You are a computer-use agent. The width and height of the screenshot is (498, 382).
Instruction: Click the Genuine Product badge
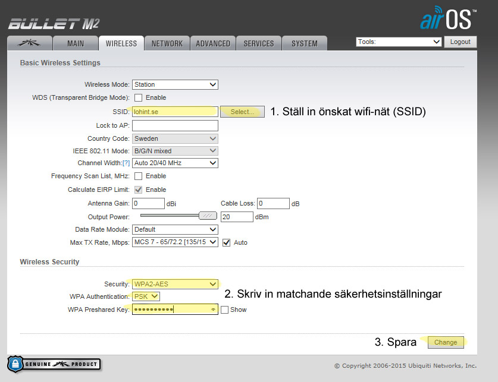(x=54, y=364)
